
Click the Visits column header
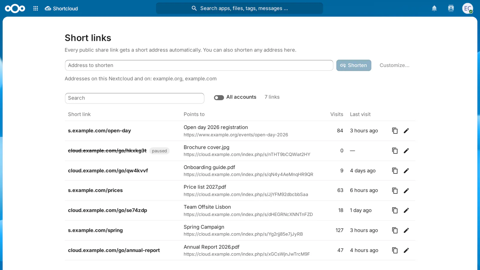(337, 114)
